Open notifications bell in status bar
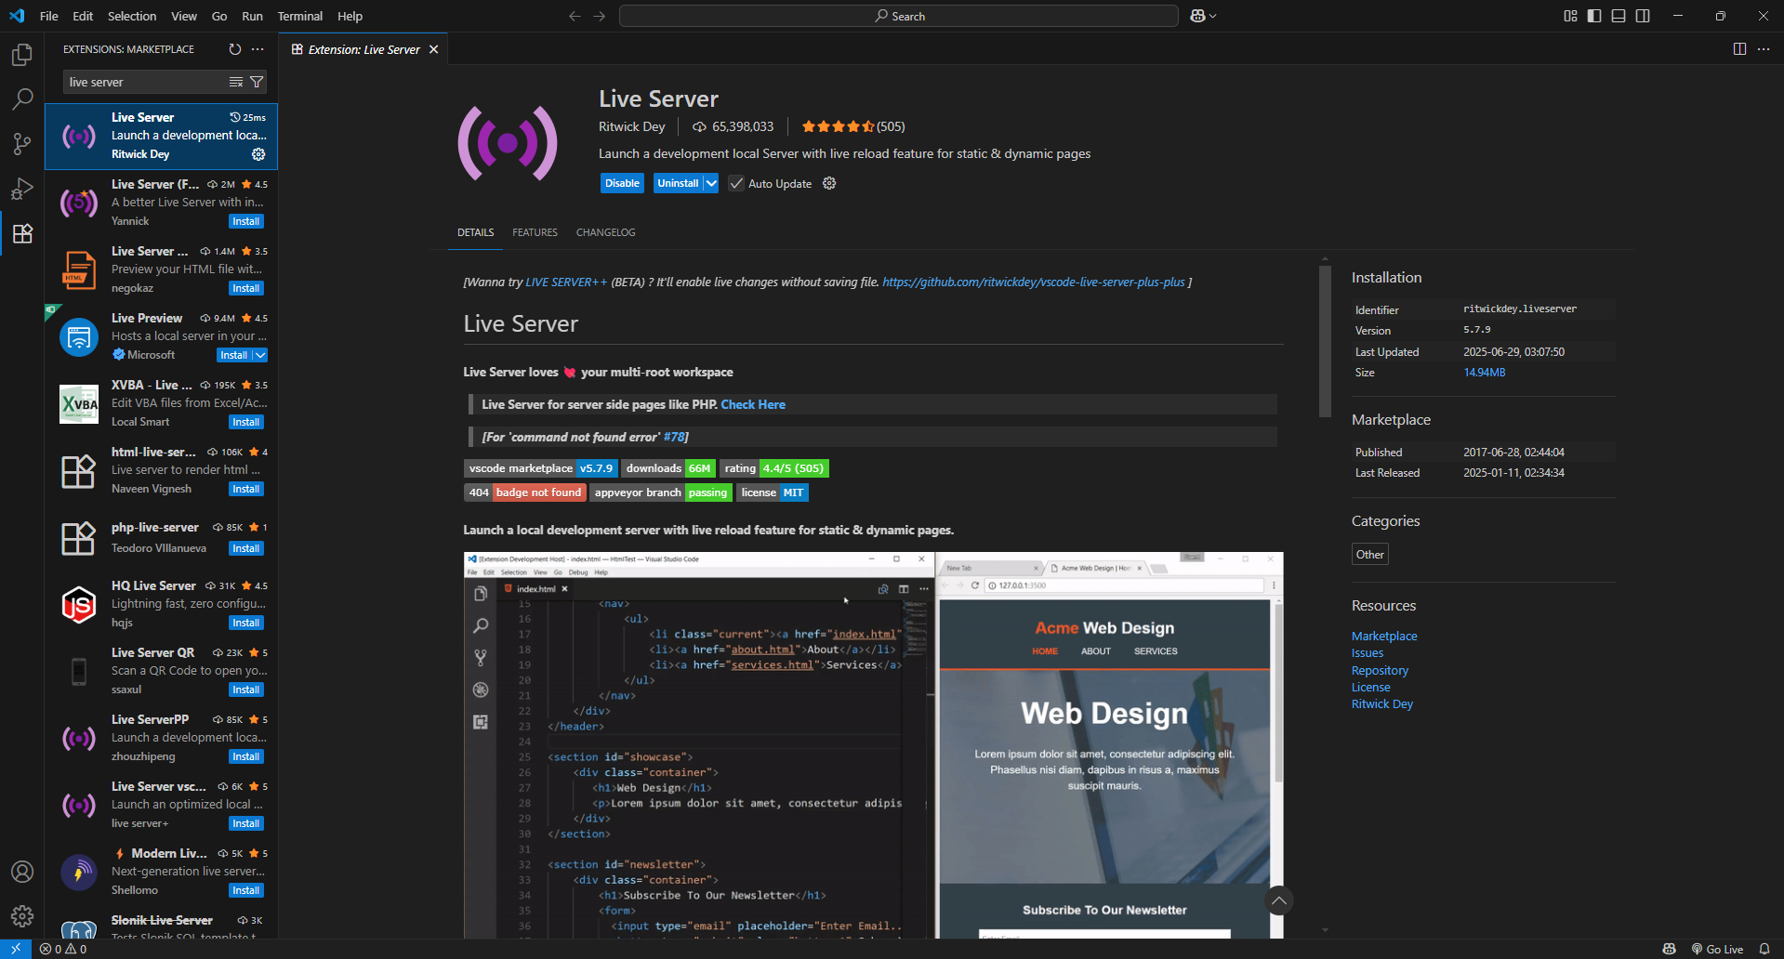 (x=1764, y=949)
